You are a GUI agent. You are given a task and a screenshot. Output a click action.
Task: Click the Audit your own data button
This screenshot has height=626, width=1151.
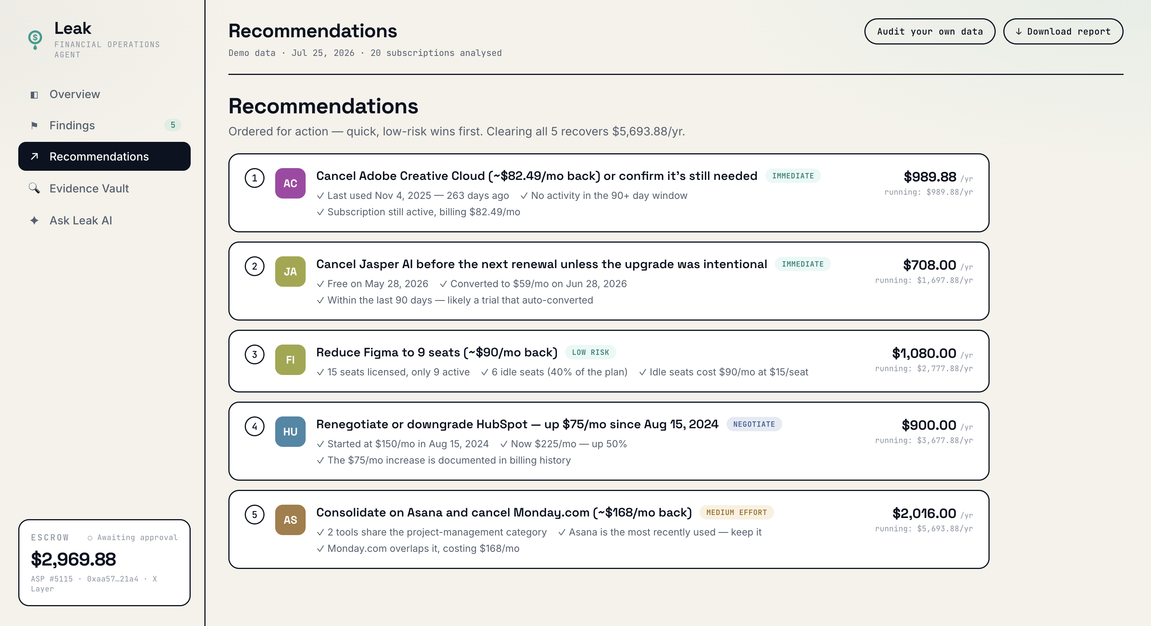930,31
